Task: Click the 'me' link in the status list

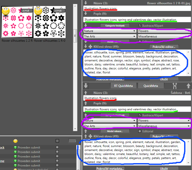Action: click(2, 161)
